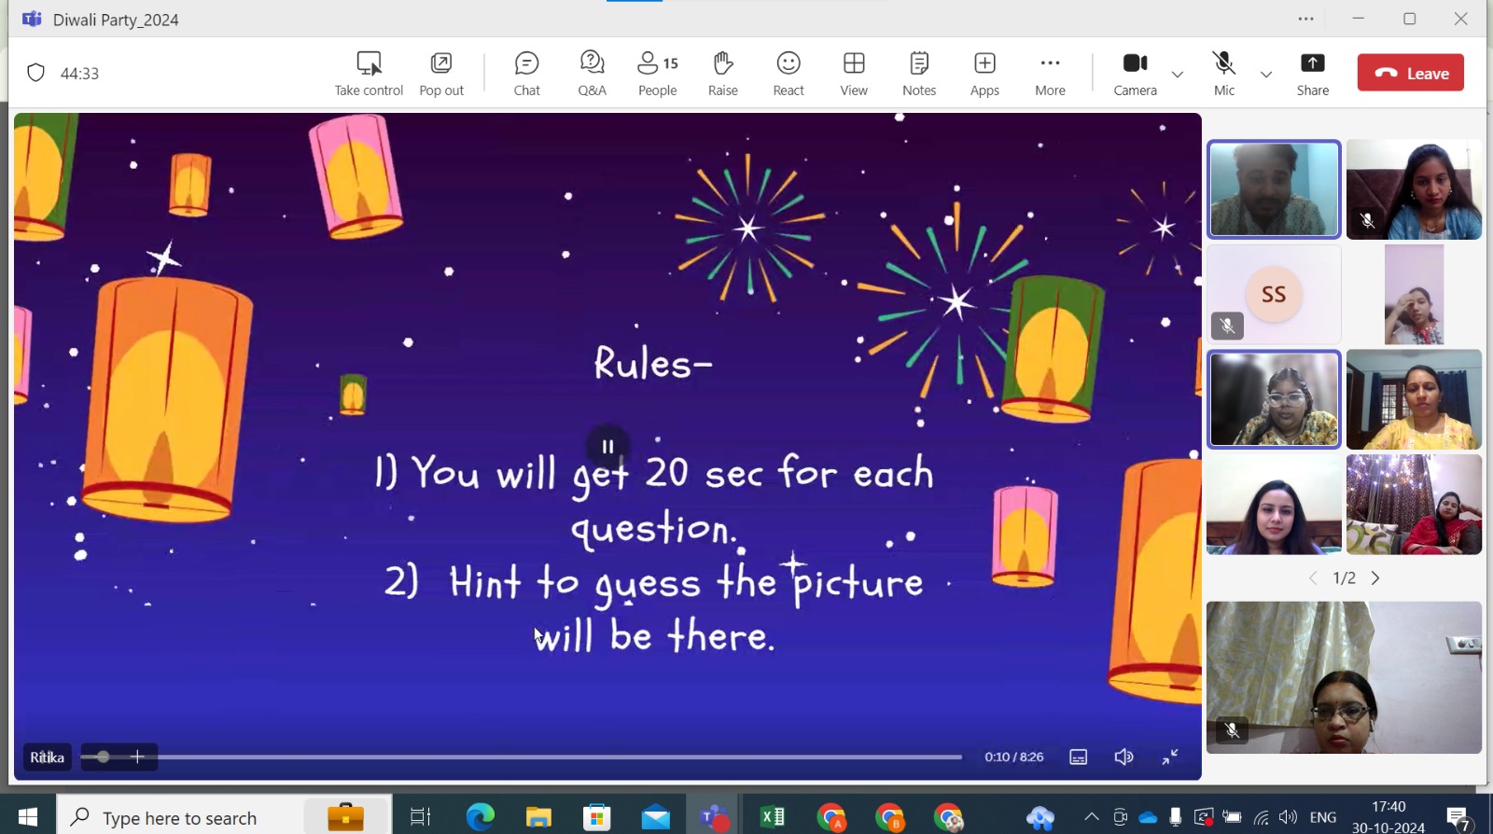Switch to Microsoft Teams taskbar icon

[715, 817]
